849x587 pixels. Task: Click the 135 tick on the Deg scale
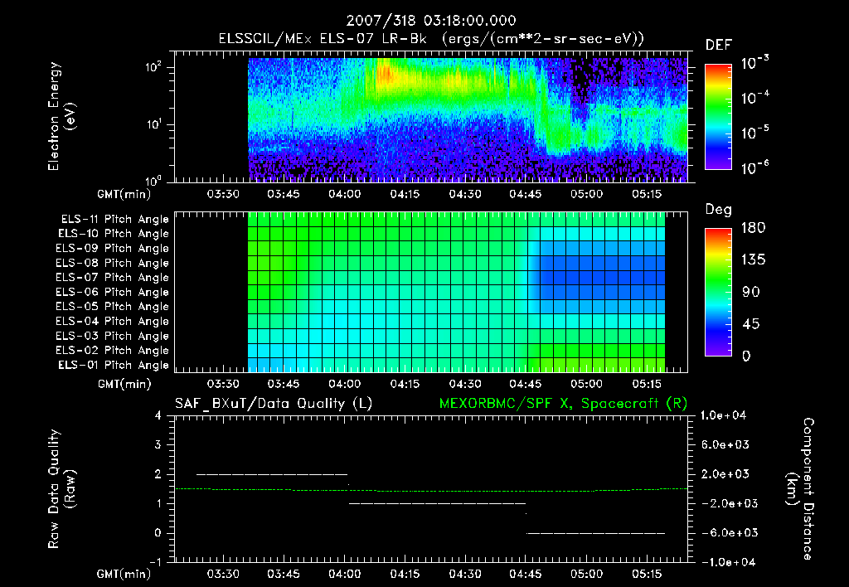[753, 260]
